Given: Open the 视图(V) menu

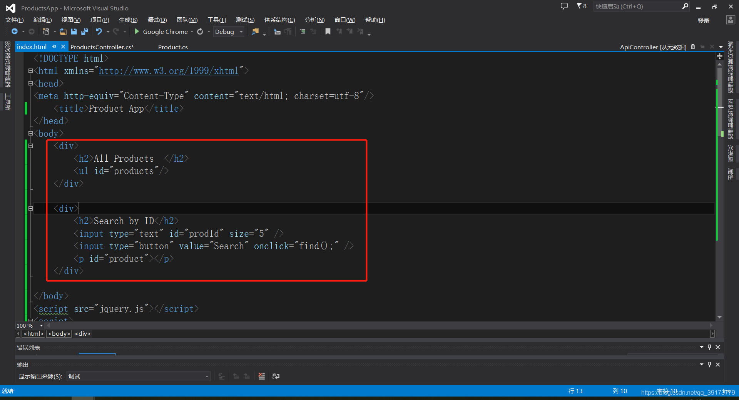Looking at the screenshot, I should point(71,20).
